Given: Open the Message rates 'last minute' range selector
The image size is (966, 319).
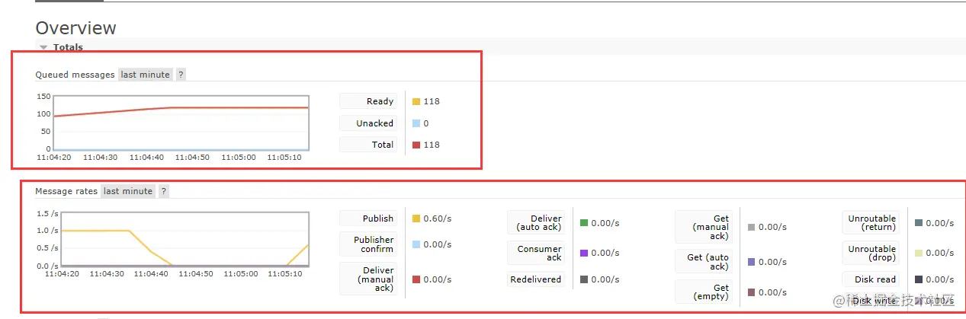Looking at the screenshot, I should [x=128, y=191].
